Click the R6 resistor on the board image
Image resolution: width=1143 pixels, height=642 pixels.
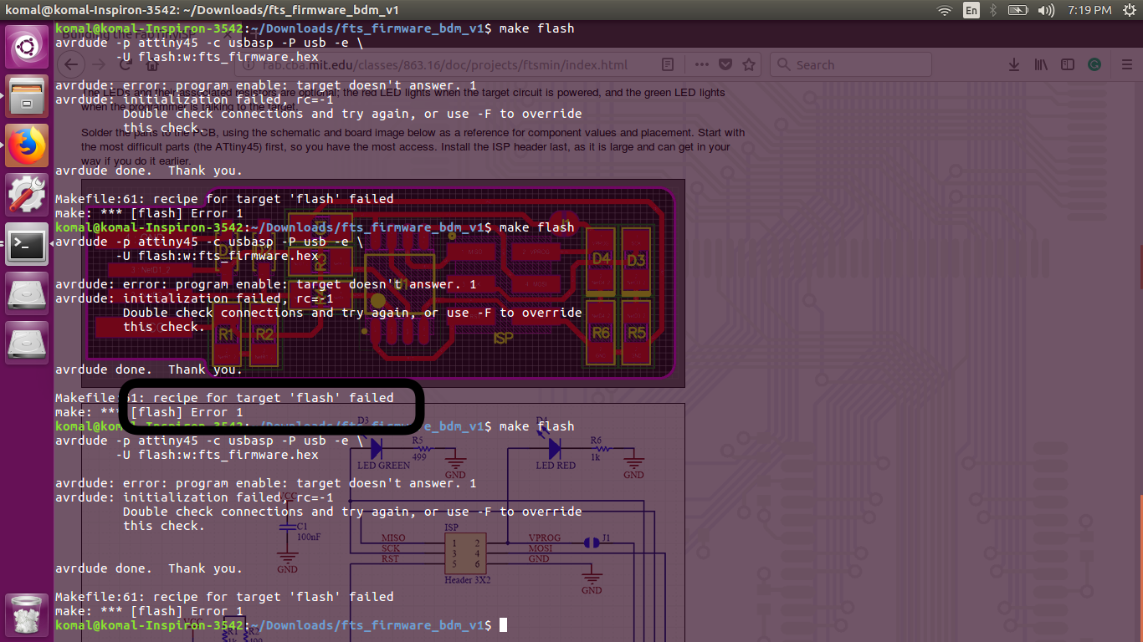tap(602, 333)
